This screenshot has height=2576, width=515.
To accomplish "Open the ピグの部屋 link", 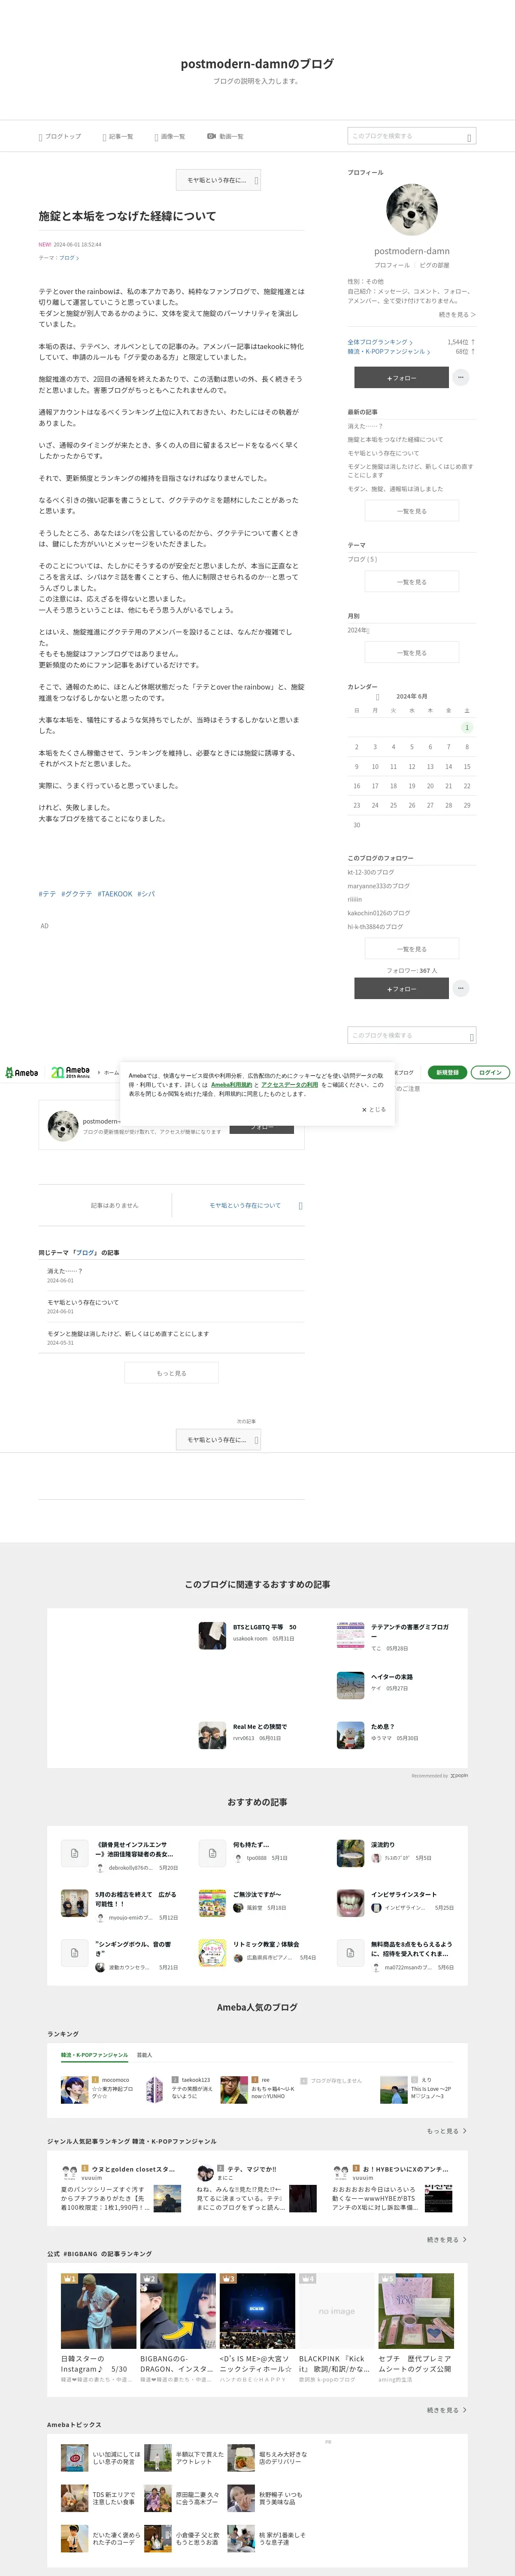I will (x=434, y=265).
